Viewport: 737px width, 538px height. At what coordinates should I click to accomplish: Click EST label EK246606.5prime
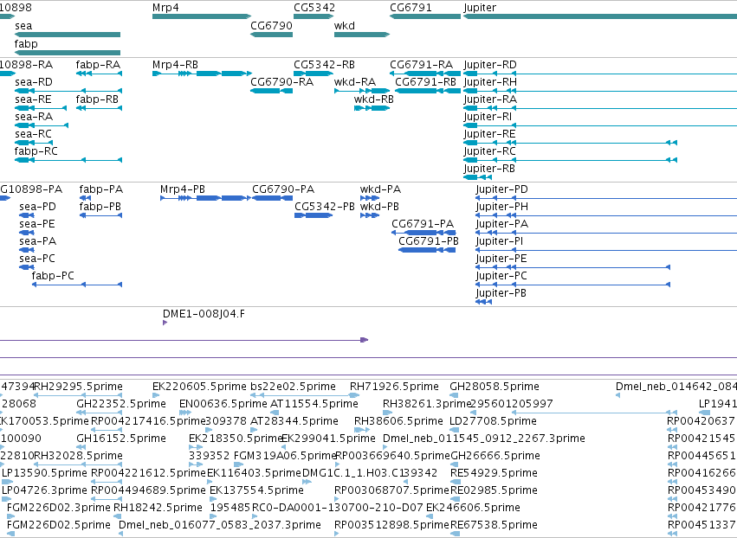474,508
